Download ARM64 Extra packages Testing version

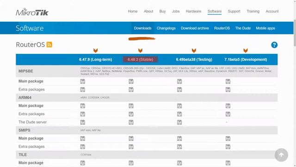pos(179,114)
